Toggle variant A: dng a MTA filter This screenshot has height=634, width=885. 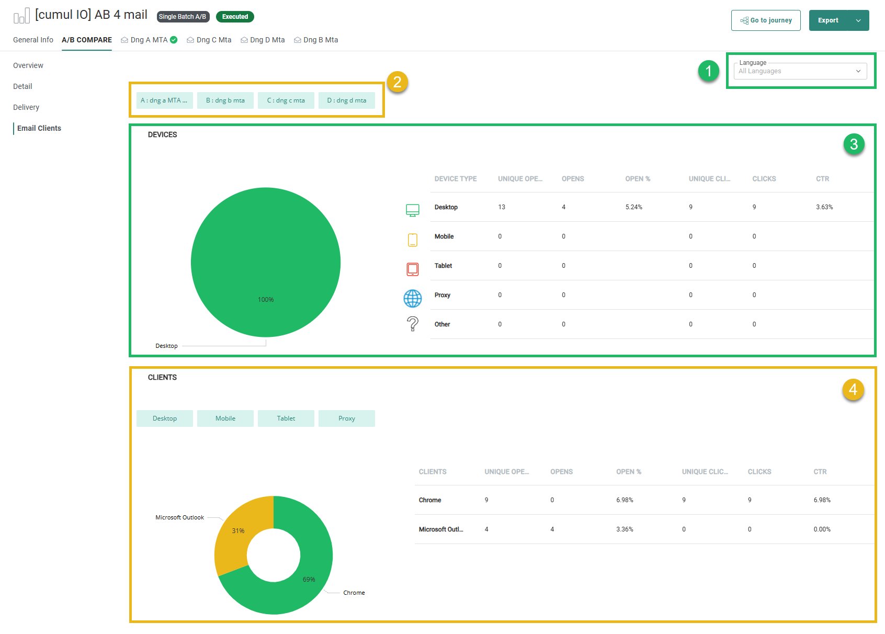(x=164, y=100)
